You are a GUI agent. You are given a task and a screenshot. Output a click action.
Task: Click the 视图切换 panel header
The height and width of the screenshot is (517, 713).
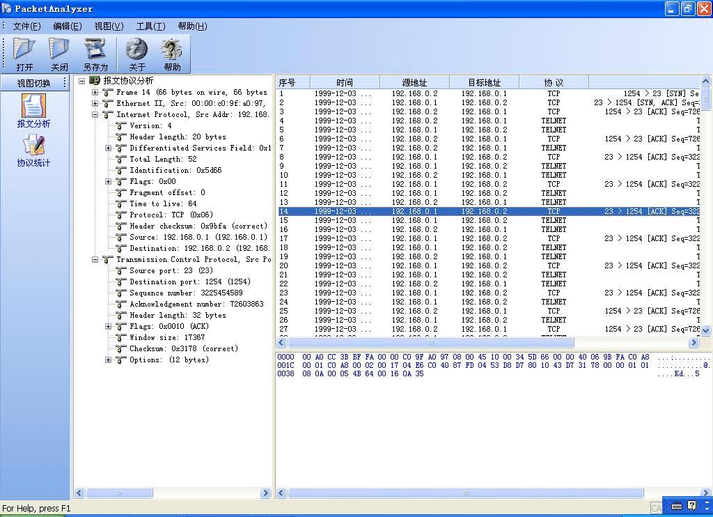pyautogui.click(x=34, y=84)
